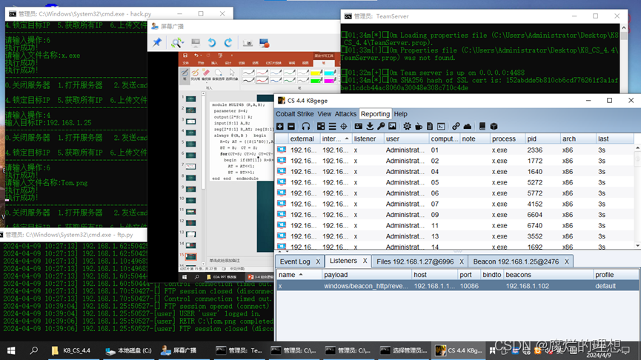Open the View menu
Viewport: 641px width, 360px height.
tap(324, 114)
